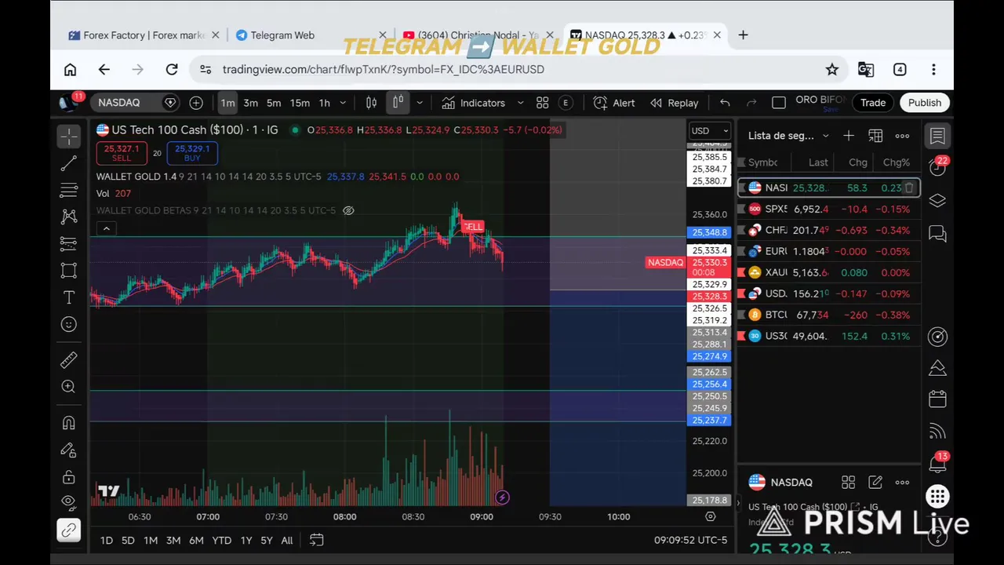Select the XAU row in watchlist

(x=828, y=272)
